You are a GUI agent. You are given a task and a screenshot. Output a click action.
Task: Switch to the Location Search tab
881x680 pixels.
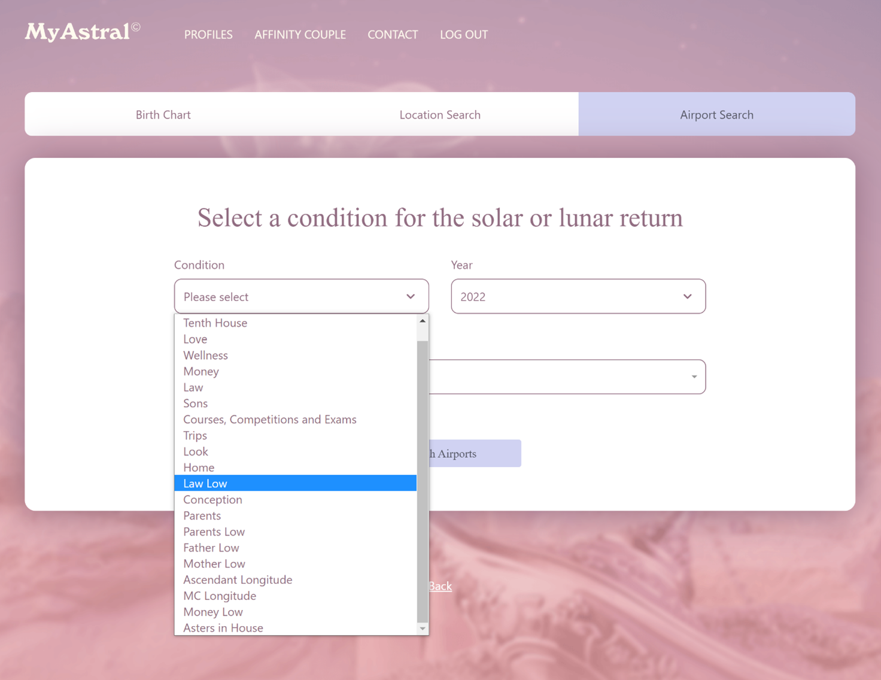[440, 114]
